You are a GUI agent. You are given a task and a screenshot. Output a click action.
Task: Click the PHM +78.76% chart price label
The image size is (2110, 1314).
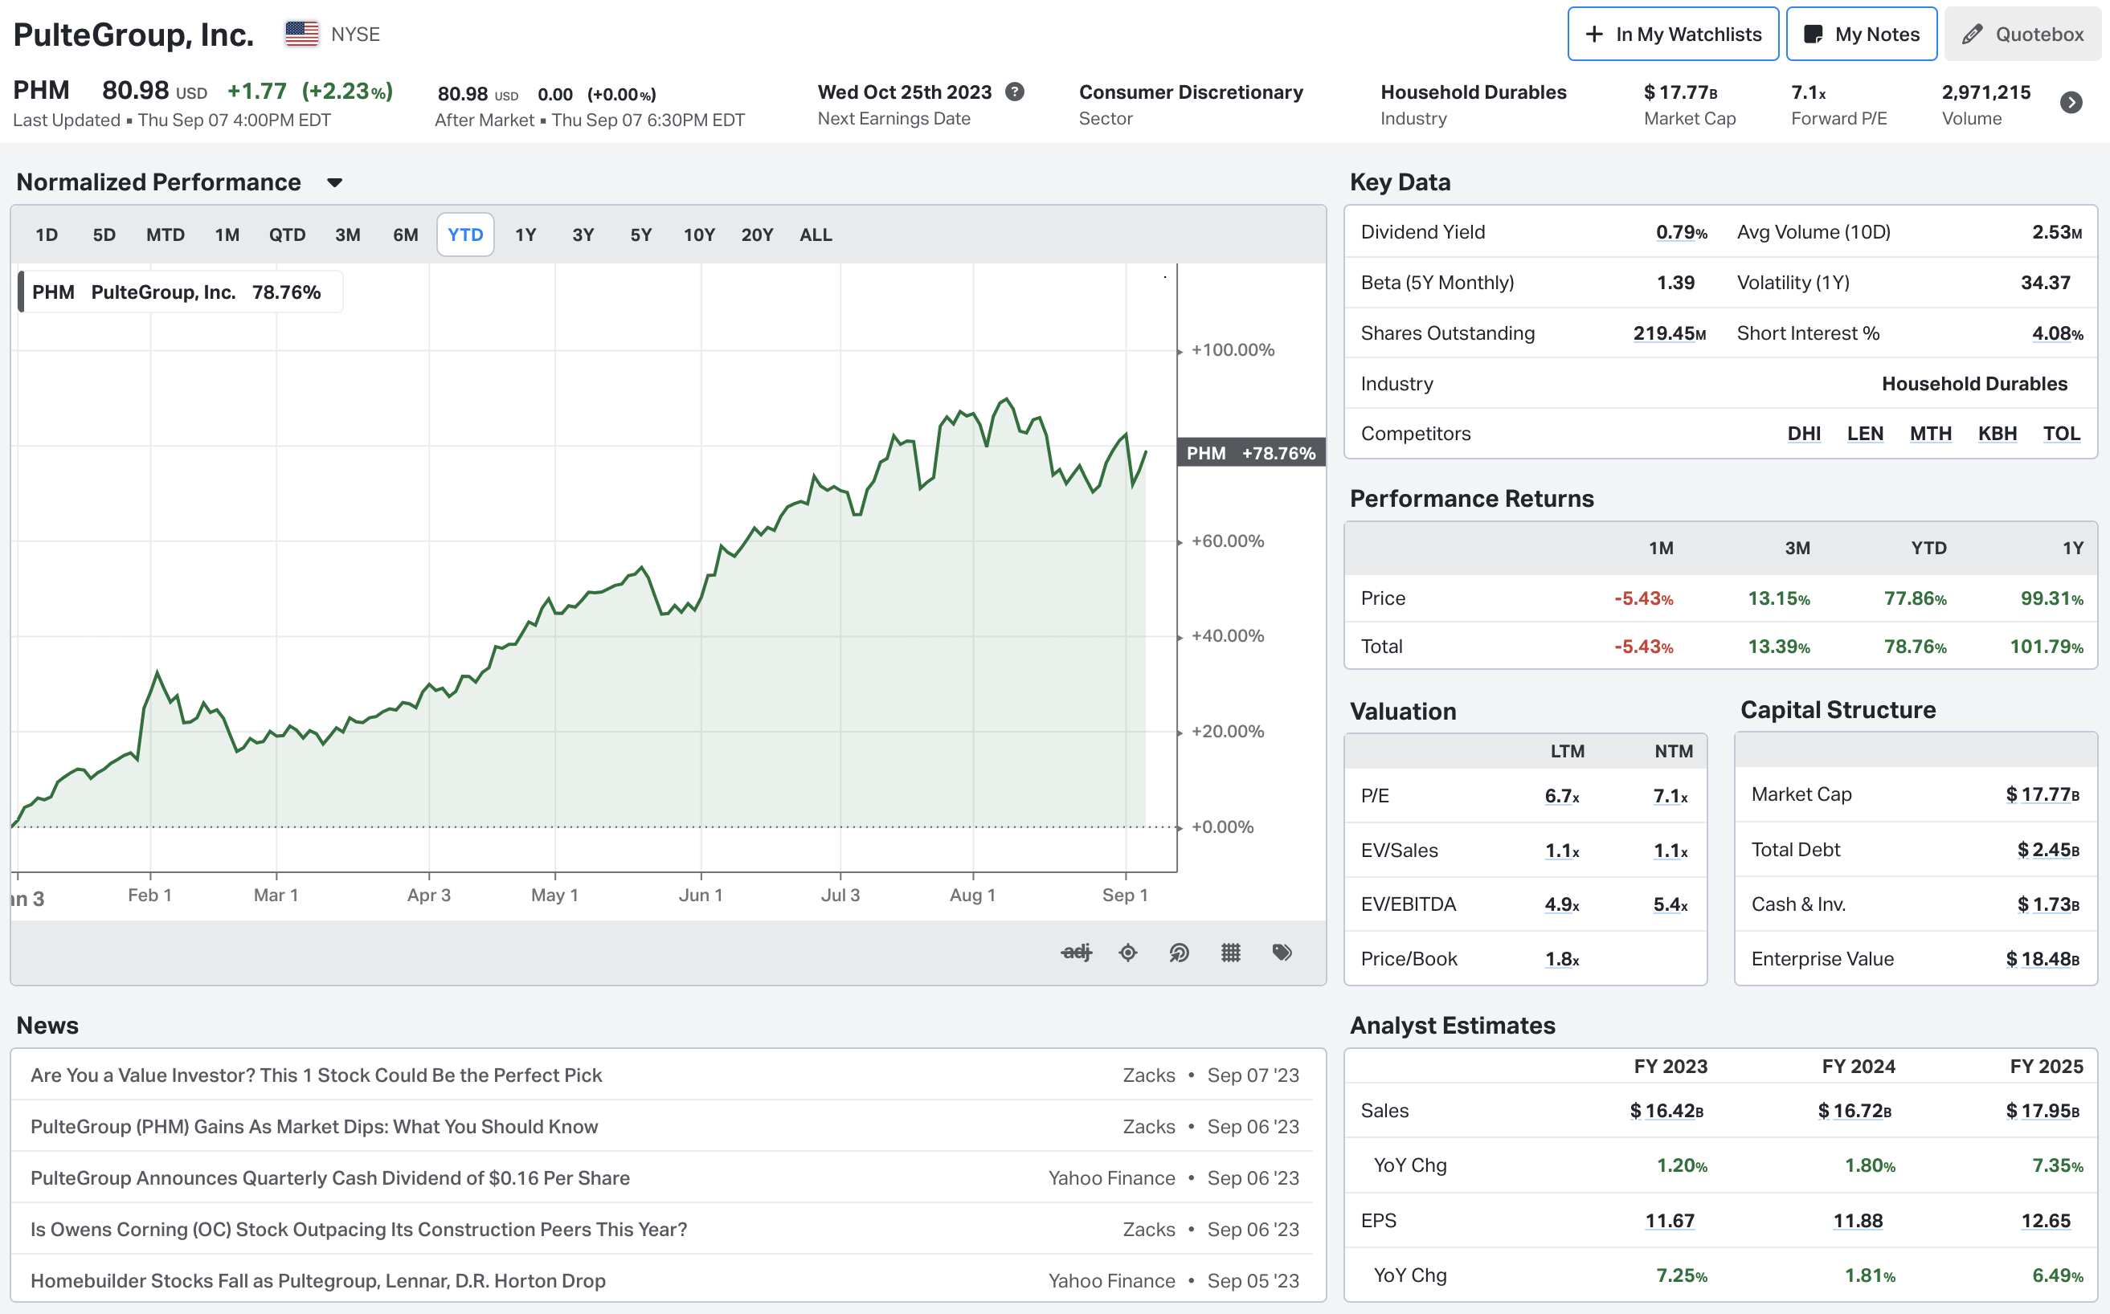coord(1251,453)
